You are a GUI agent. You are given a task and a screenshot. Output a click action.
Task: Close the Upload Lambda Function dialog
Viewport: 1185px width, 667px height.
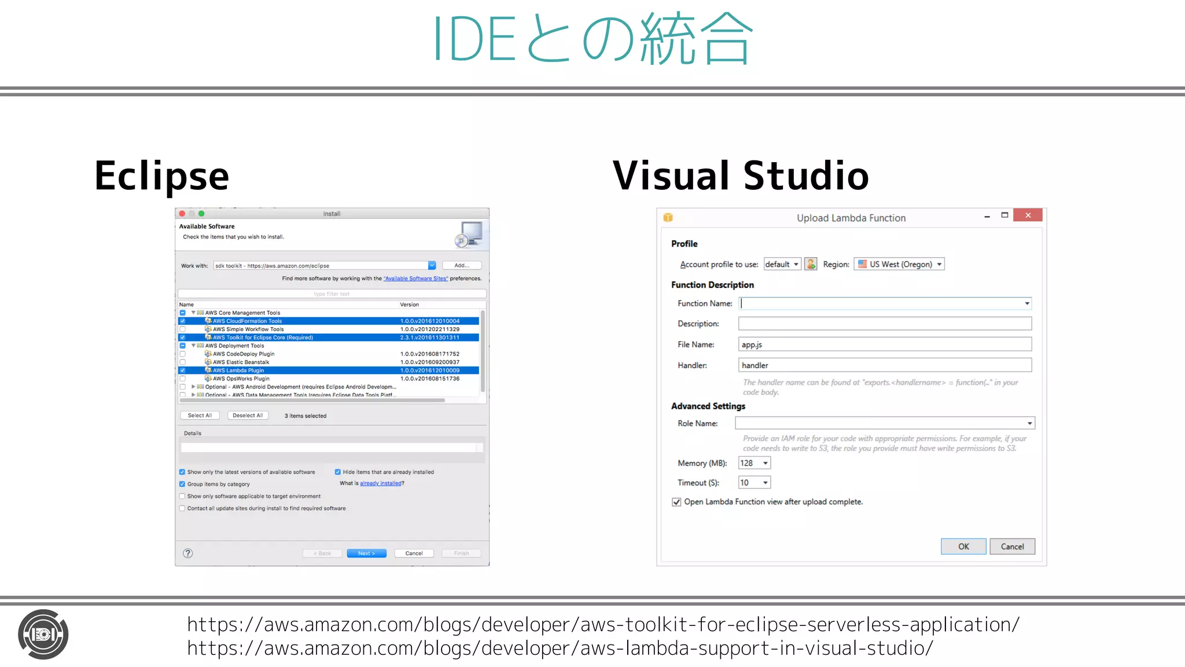click(x=1028, y=215)
